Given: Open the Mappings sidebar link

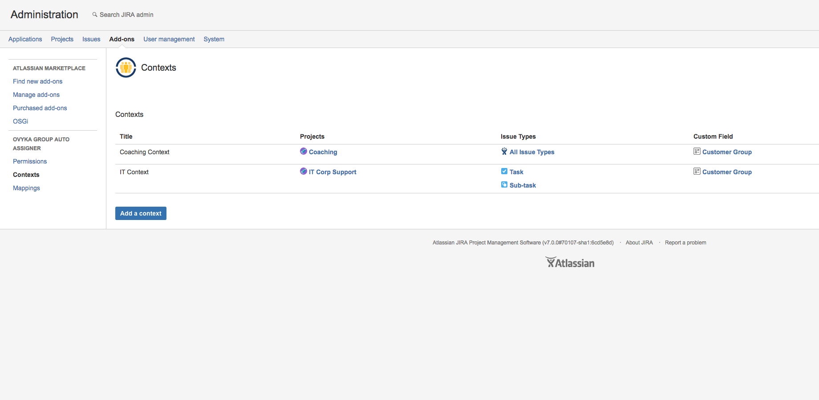Looking at the screenshot, I should click(26, 188).
